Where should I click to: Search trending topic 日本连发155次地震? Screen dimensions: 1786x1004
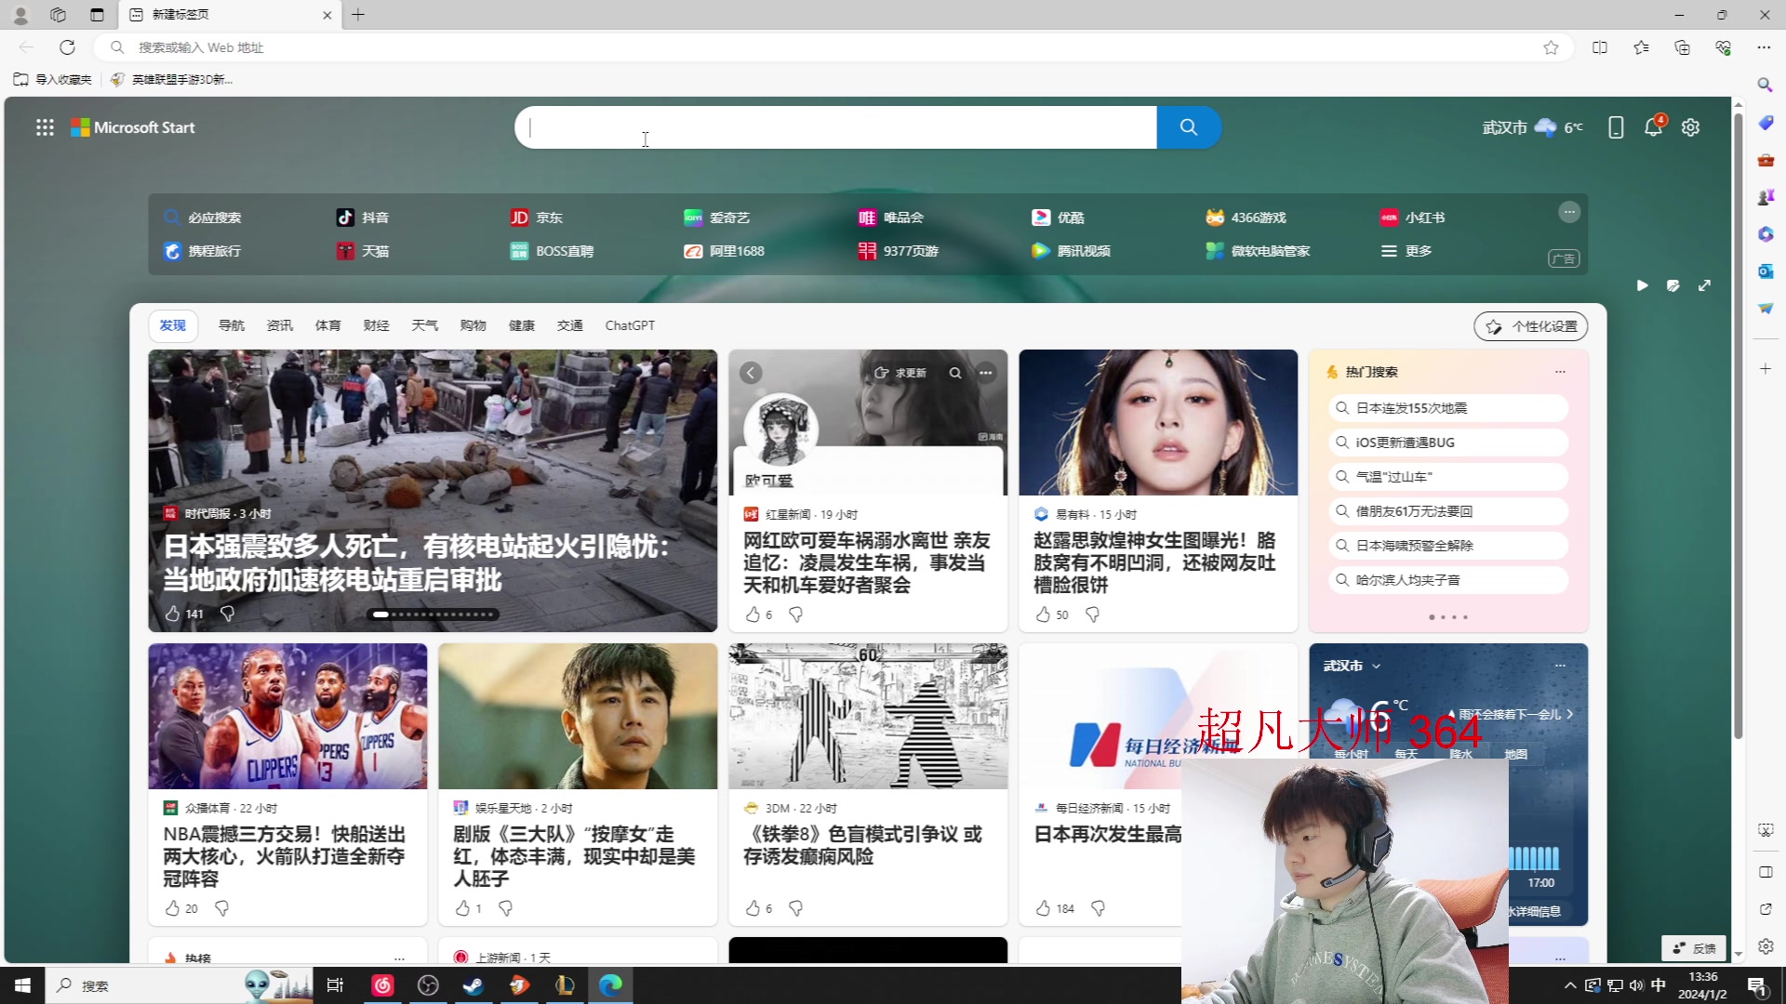[1448, 408]
